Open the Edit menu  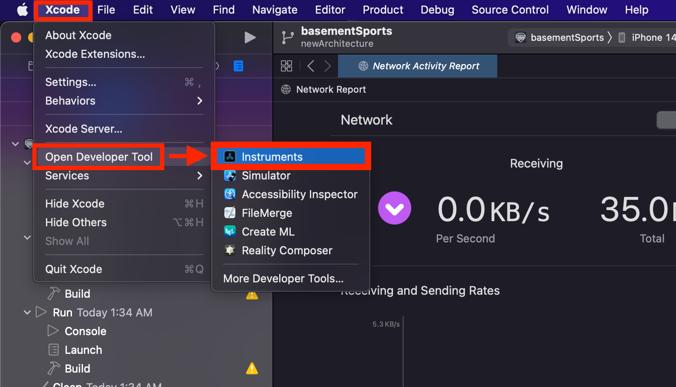(143, 10)
